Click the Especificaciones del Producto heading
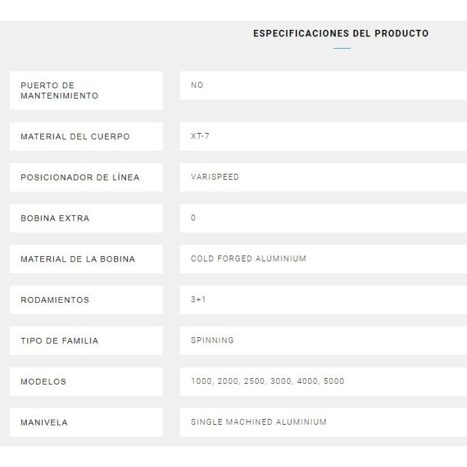Viewport: 467px width, 467px height. pyautogui.click(x=341, y=34)
